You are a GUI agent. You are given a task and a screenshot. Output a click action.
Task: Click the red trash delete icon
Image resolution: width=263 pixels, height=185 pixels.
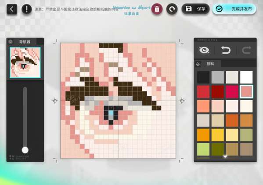tap(157, 9)
